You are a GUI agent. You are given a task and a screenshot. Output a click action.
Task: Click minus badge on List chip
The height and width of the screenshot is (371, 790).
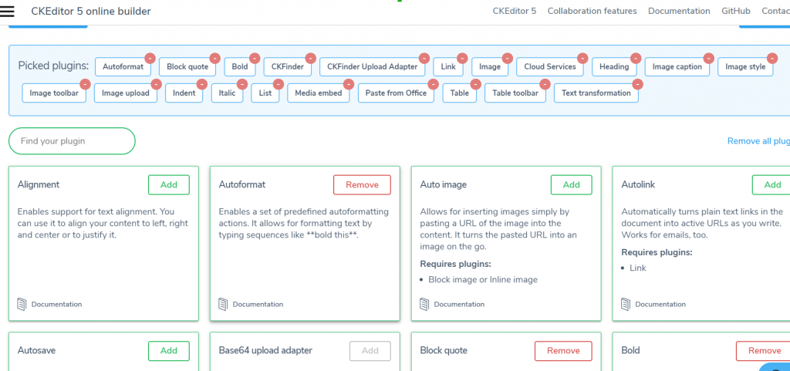(278, 84)
